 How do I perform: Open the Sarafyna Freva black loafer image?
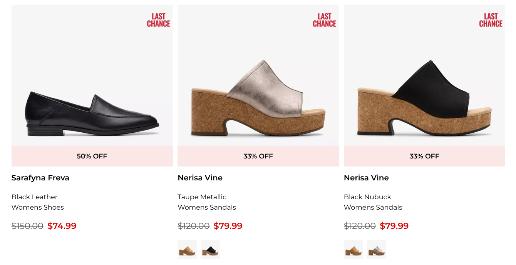click(92, 113)
